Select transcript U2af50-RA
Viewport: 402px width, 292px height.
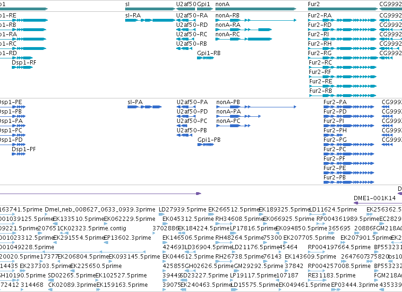tap(192, 16)
